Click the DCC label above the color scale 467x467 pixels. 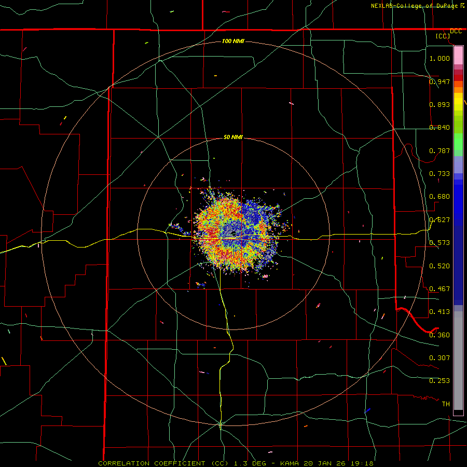coord(456,31)
